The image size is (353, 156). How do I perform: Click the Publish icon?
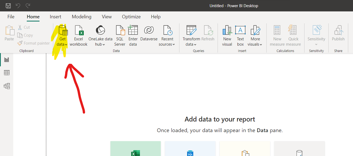[339, 30]
